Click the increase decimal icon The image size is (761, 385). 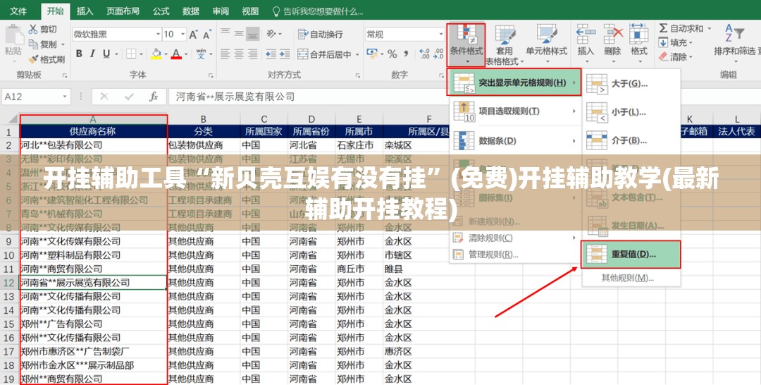point(424,54)
